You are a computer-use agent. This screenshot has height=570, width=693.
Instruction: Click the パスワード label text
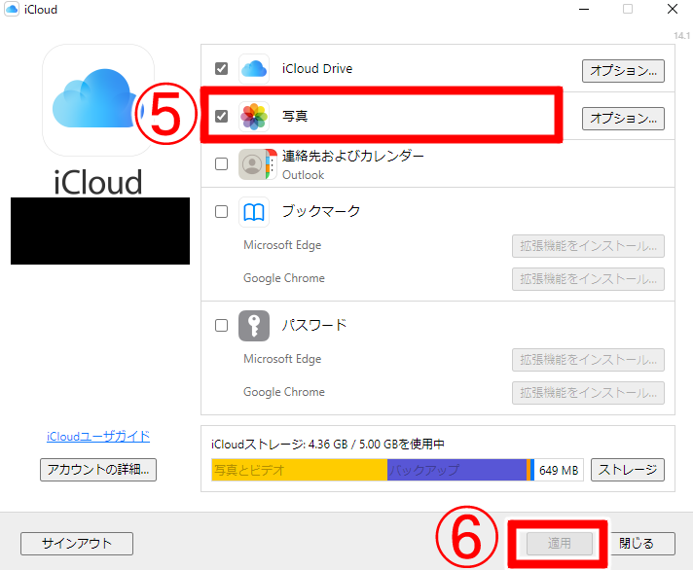click(314, 325)
